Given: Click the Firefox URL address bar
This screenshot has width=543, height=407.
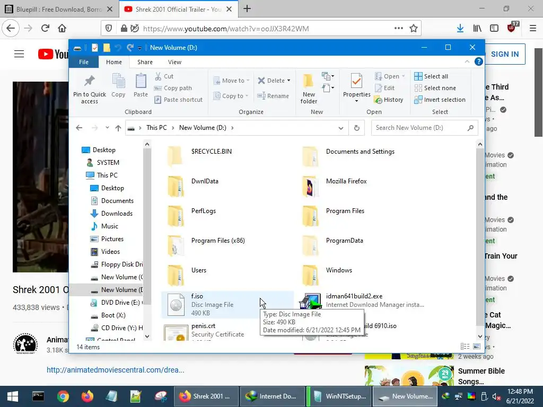Looking at the screenshot, I should (x=261, y=29).
